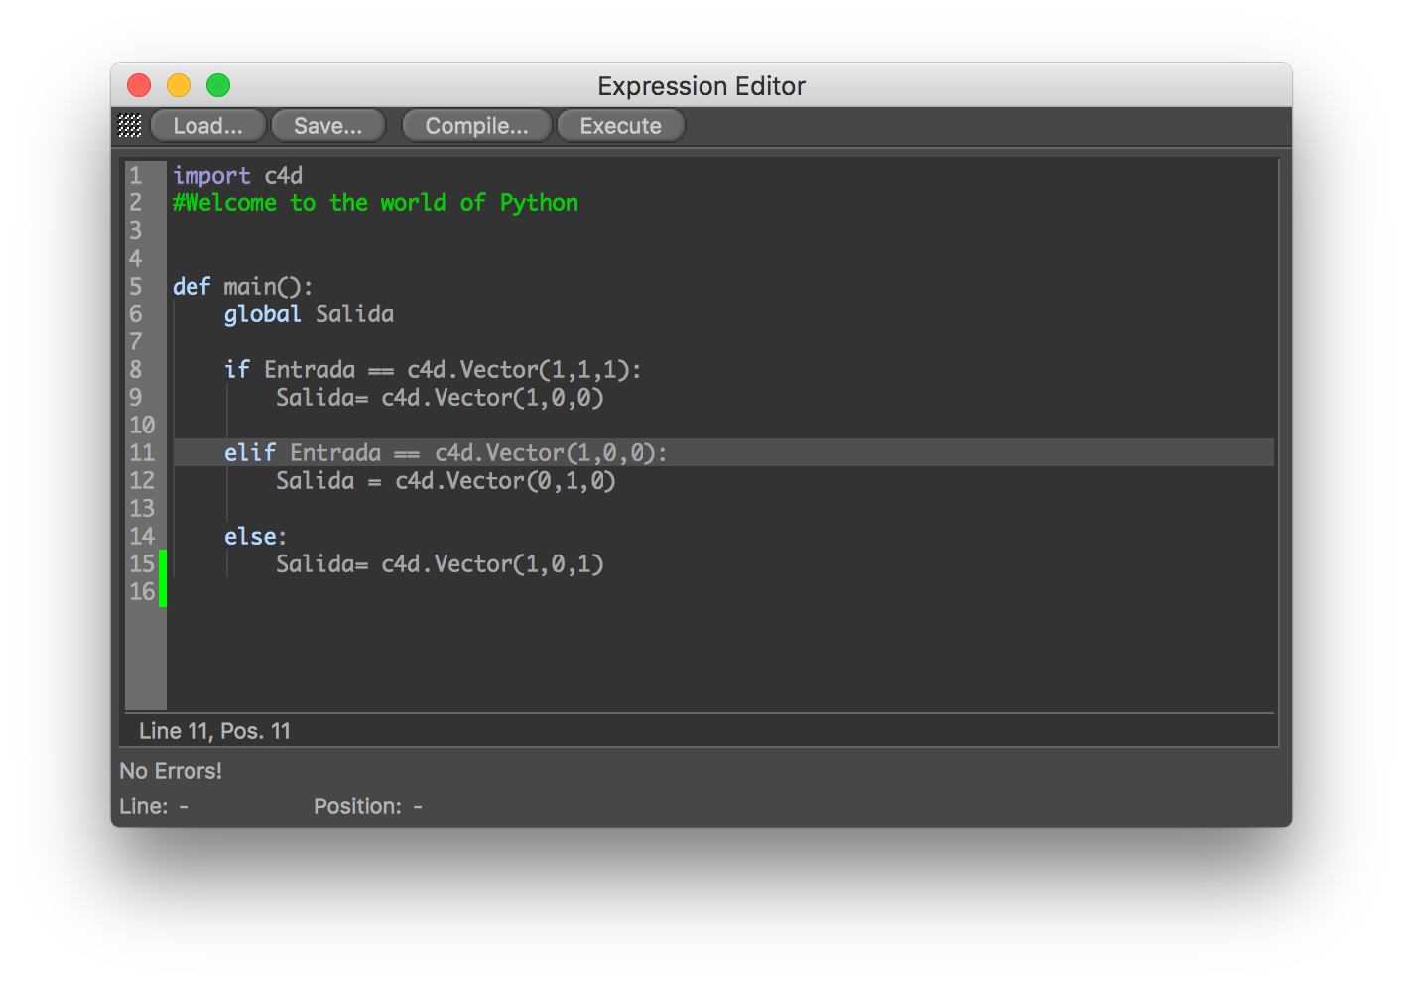Image resolution: width=1403 pixels, height=986 pixels.
Task: Maximize the window using the green button
Action: pyautogui.click(x=218, y=86)
